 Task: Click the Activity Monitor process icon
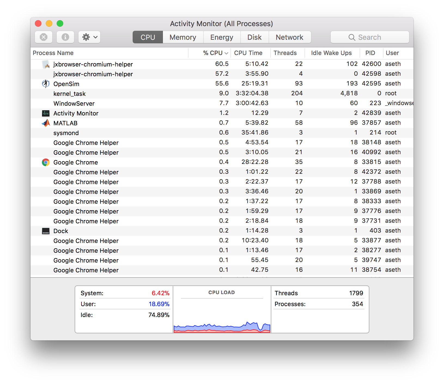(x=45, y=113)
